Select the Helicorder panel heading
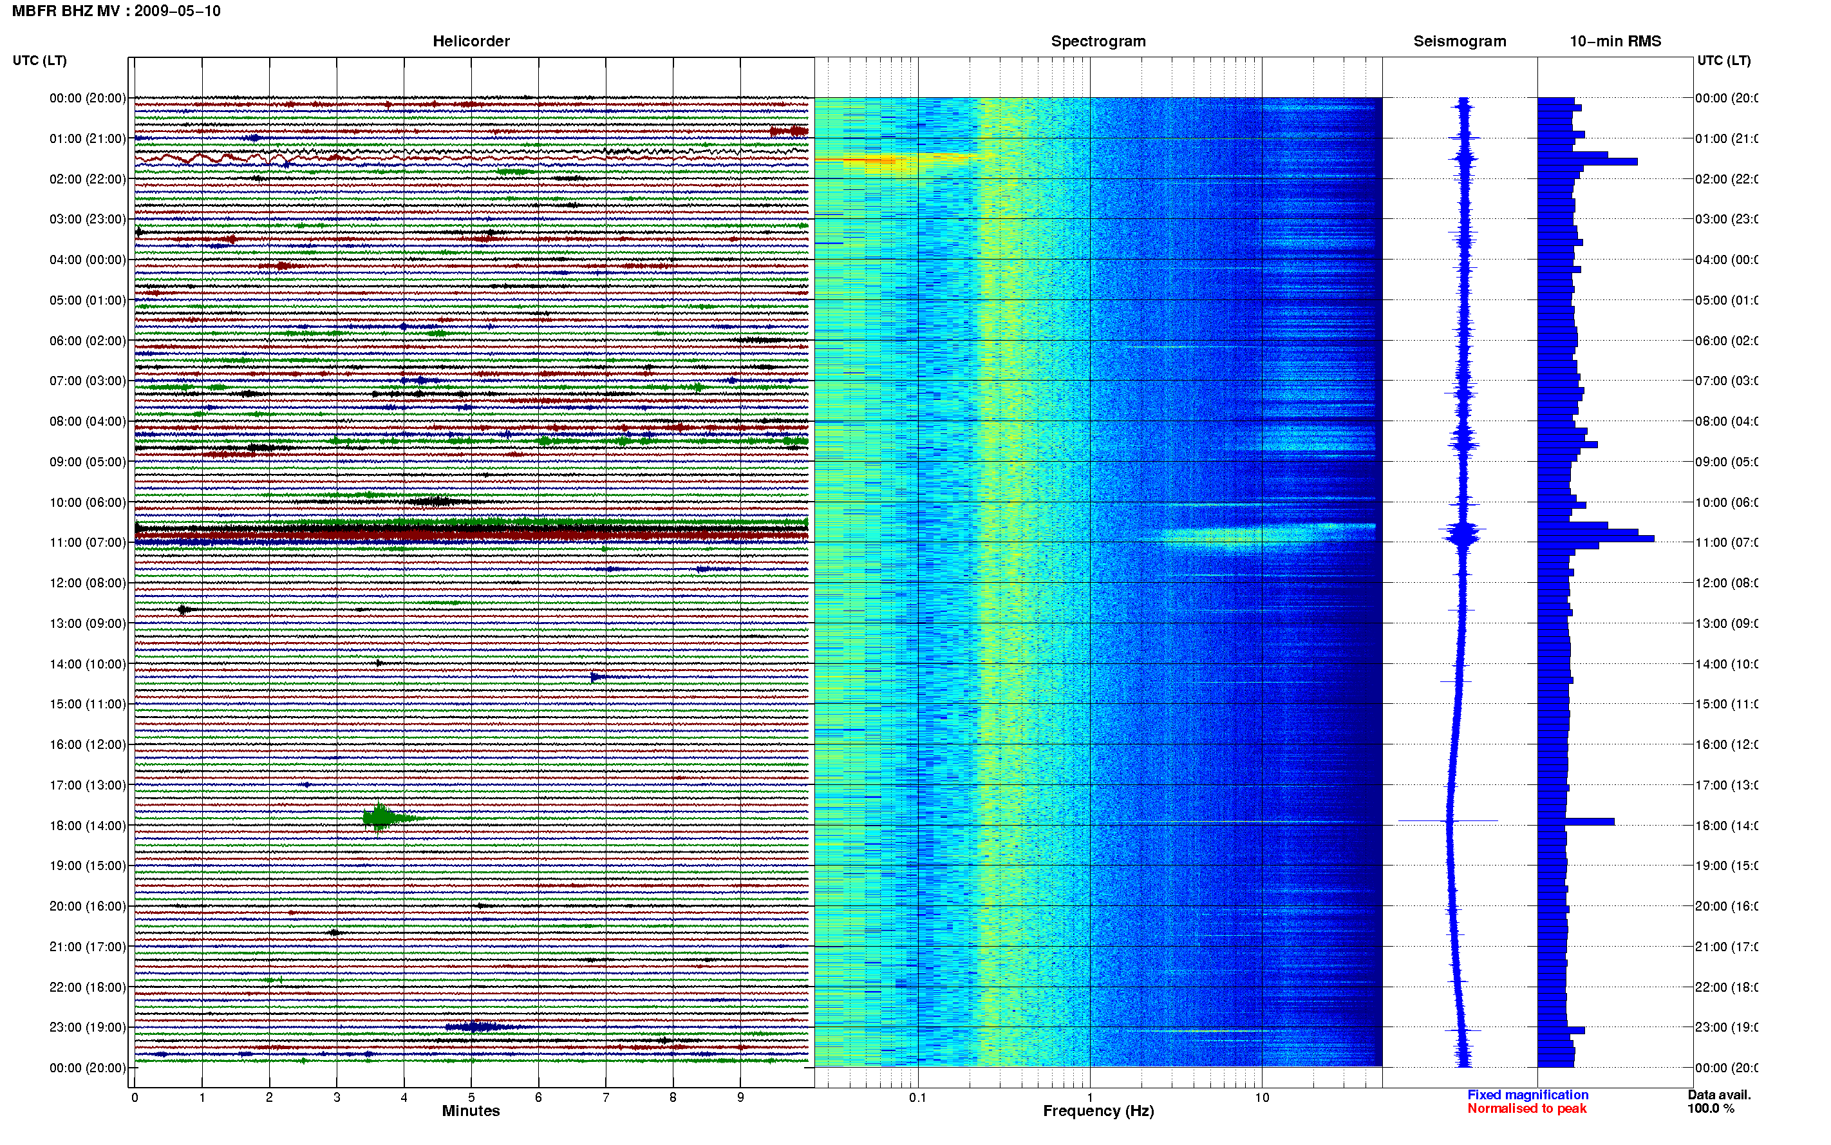 pos(471,41)
